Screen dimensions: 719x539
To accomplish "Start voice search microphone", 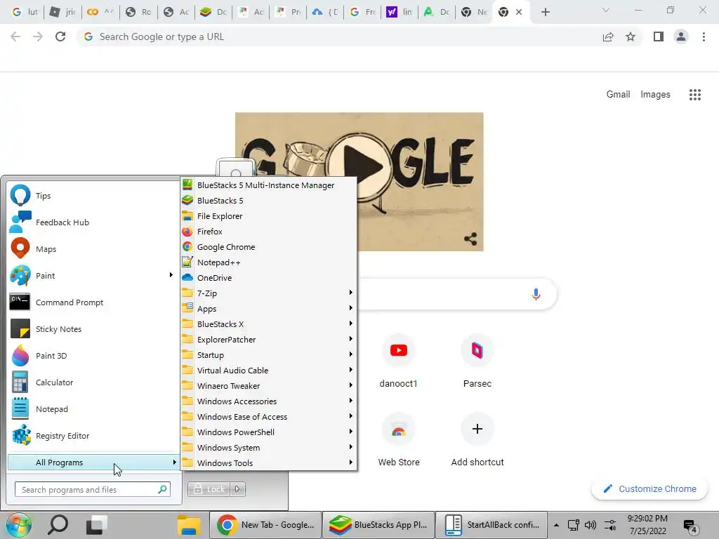I will tap(536, 294).
